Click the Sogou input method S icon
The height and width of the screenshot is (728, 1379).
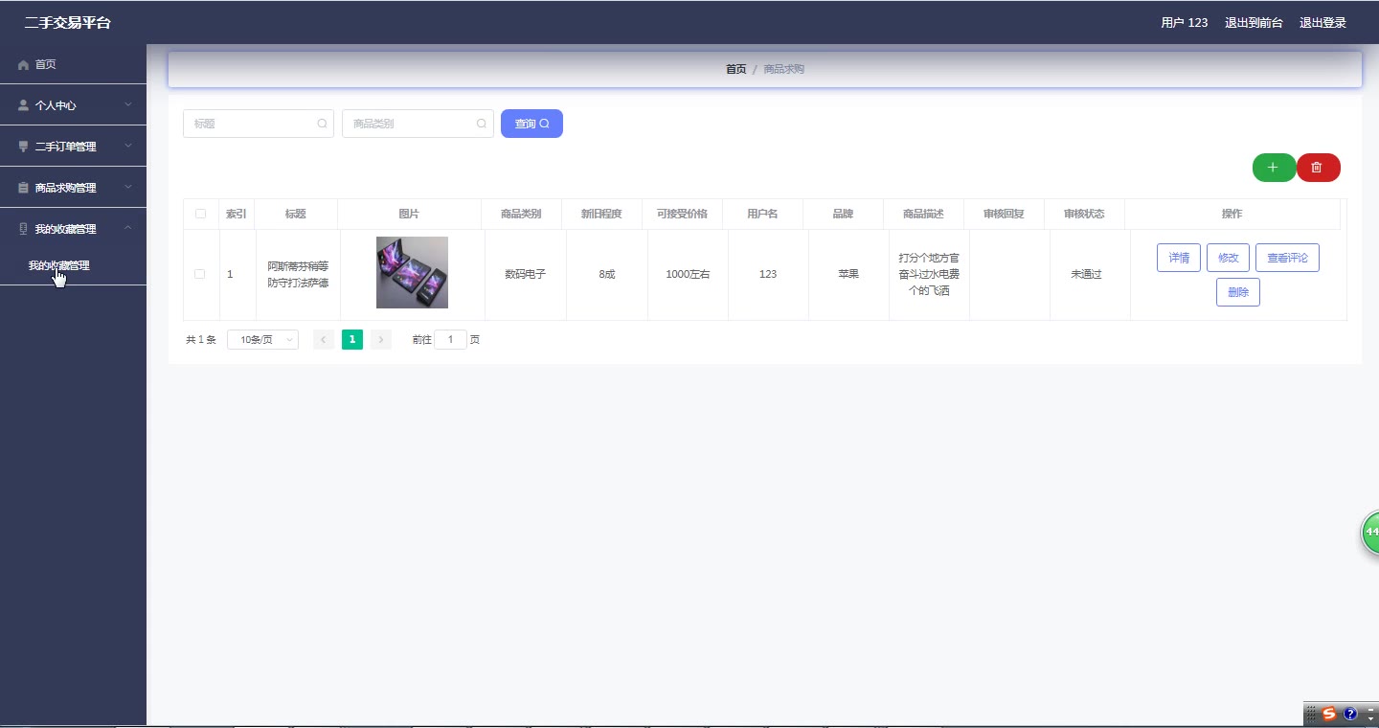coord(1329,714)
